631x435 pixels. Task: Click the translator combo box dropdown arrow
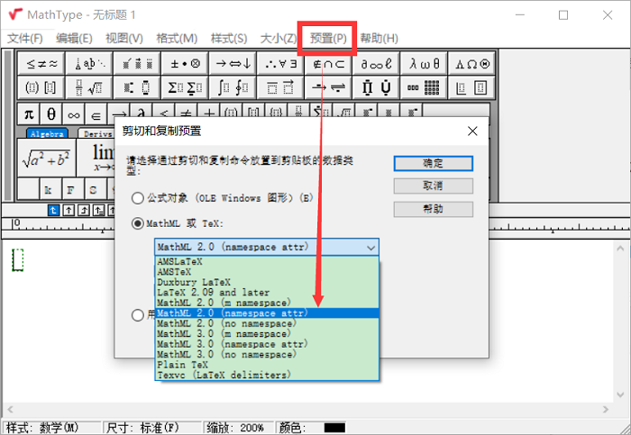(x=370, y=248)
